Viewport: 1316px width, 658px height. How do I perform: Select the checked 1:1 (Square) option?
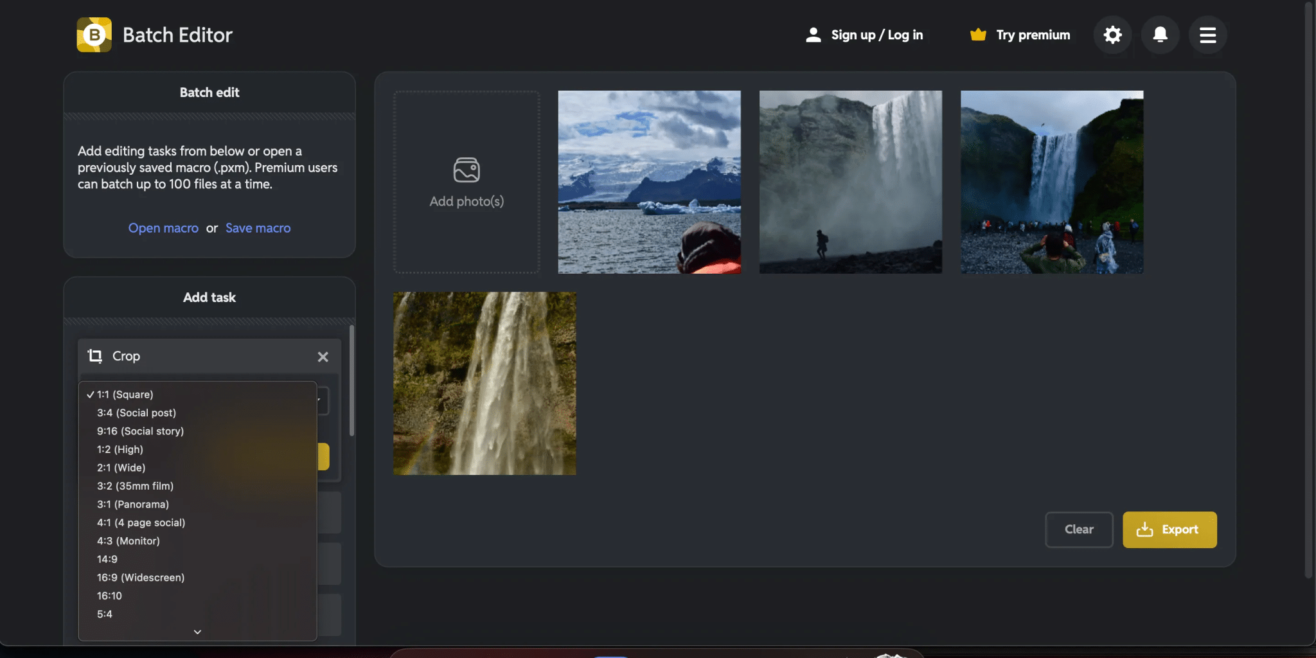(125, 394)
